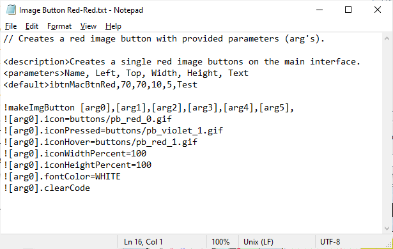Open the File menu
The width and height of the screenshot is (393, 249).
pos(11,26)
